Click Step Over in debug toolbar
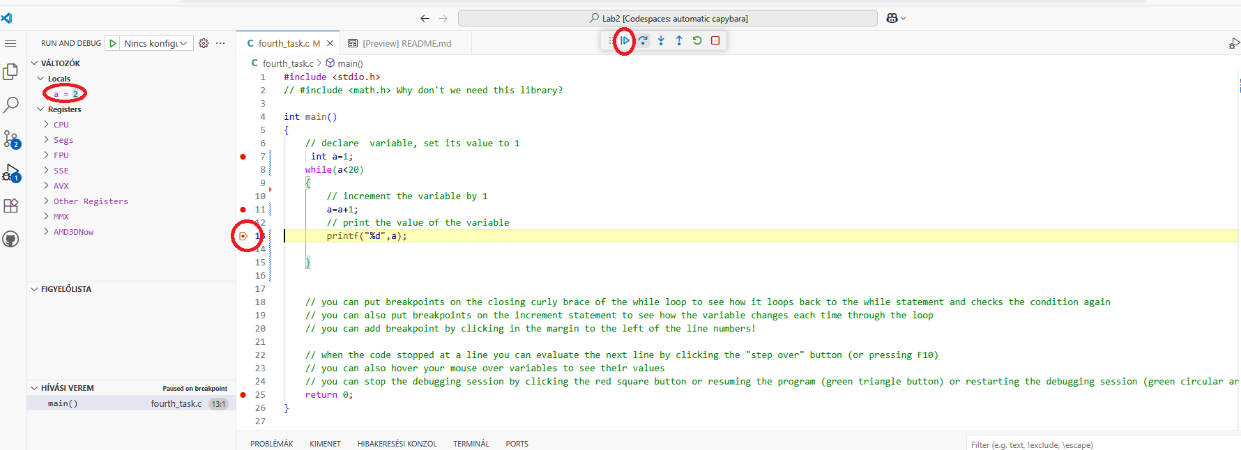The image size is (1241, 450). click(x=643, y=40)
